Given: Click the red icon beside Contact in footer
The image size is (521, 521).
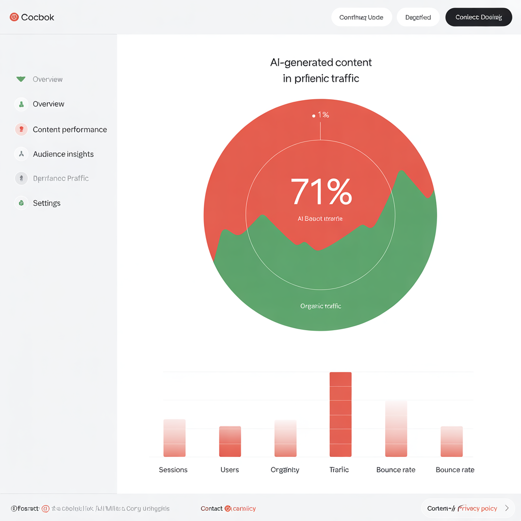Looking at the screenshot, I should (228, 508).
